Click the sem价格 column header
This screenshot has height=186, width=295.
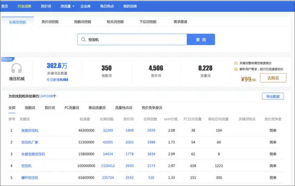[170, 119]
